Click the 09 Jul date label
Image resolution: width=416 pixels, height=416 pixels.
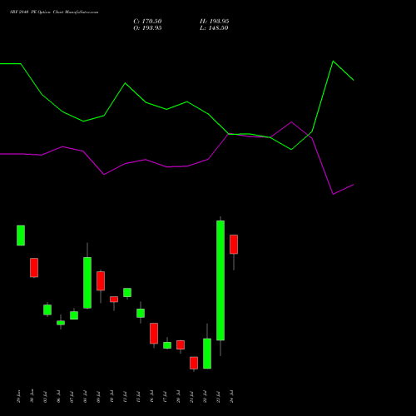click(x=98, y=397)
